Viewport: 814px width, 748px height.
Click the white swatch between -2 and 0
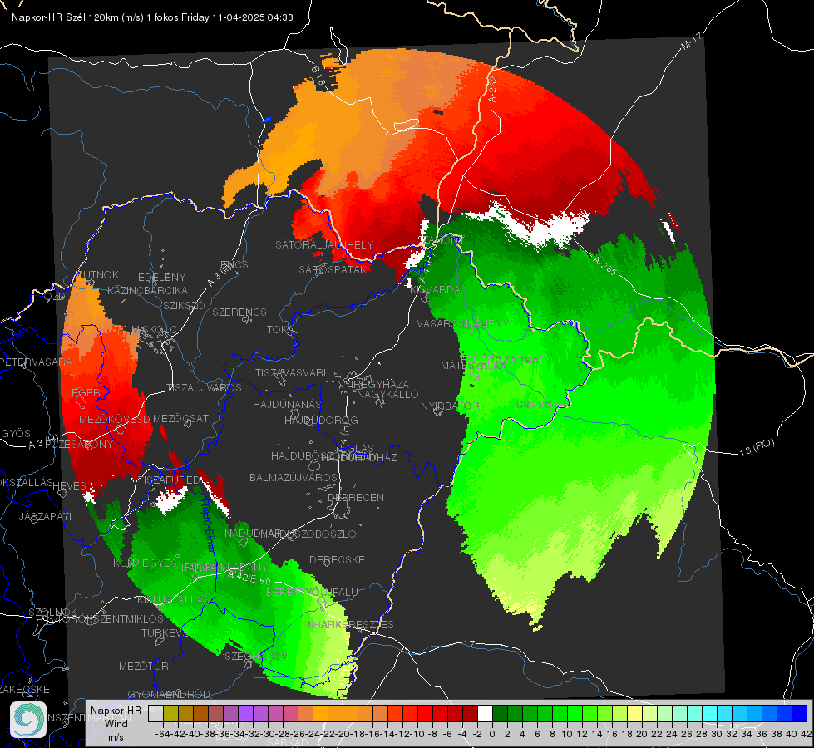[485, 713]
